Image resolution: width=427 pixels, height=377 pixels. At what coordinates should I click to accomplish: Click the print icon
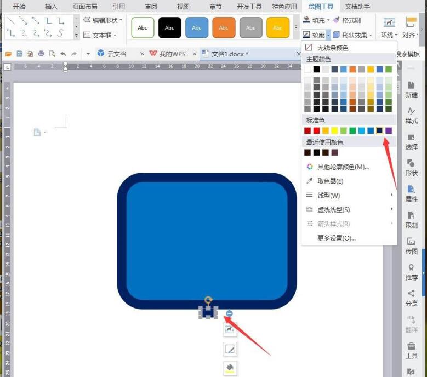pos(41,54)
